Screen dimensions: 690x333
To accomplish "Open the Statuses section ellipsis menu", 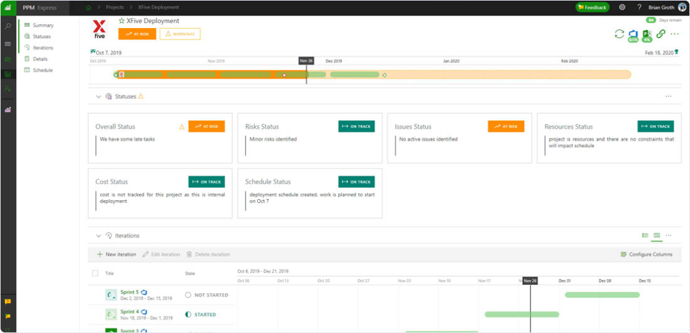I will pos(668,96).
